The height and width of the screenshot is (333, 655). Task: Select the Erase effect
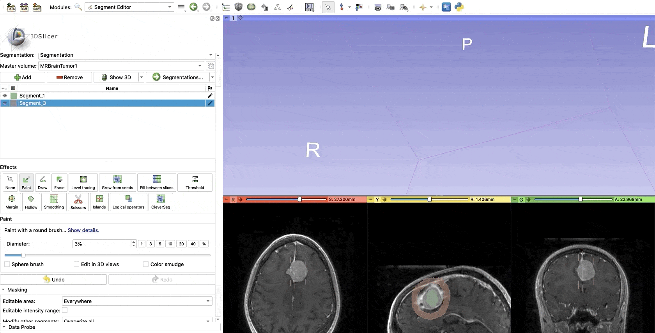(59, 182)
